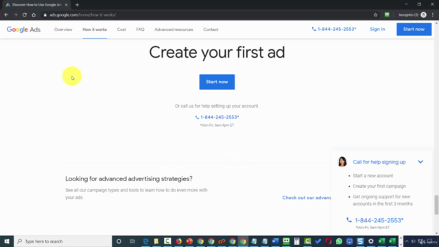Open Opera browser from taskbar
This screenshot has width=439, height=247.
click(x=329, y=241)
